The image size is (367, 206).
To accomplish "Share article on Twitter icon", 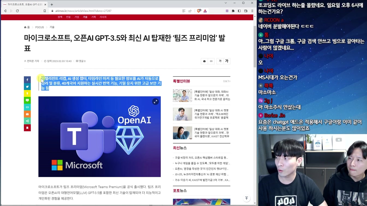I will (x=27, y=87).
